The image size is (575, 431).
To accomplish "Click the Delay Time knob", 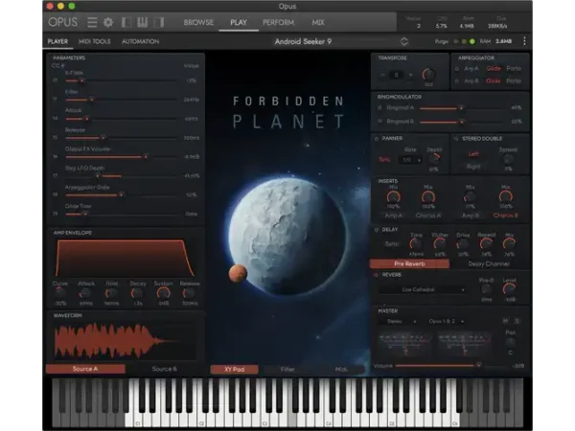I will 416,243.
